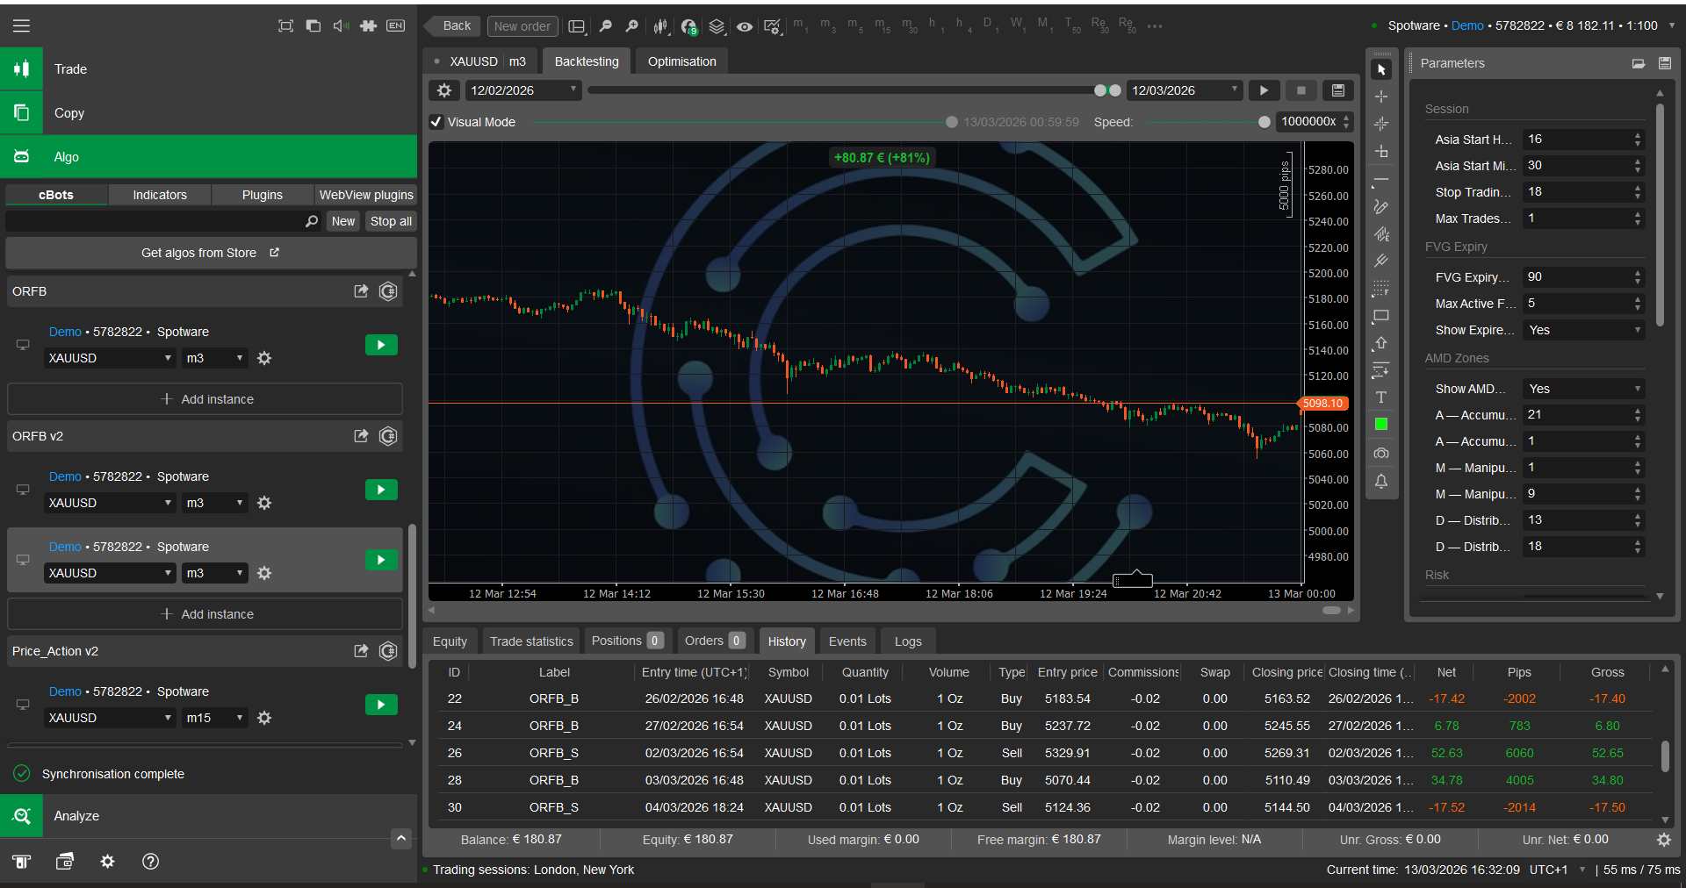Toggle the eye visibility icon in chart toolbar
Screen dimensions: 1686x888
(745, 26)
